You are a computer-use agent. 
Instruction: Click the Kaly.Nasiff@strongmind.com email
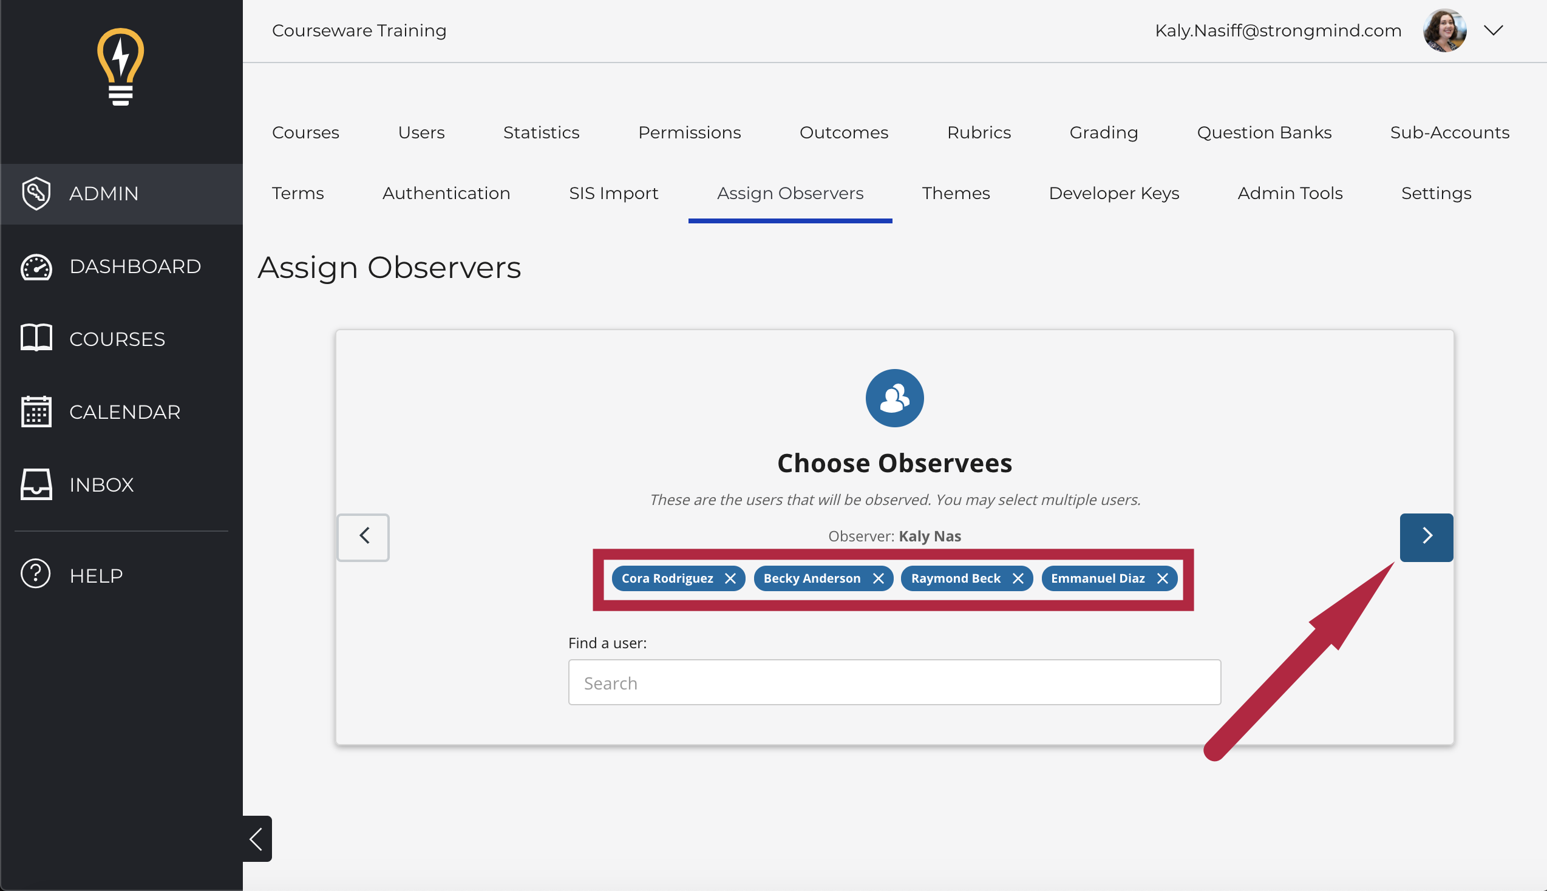[1278, 30]
